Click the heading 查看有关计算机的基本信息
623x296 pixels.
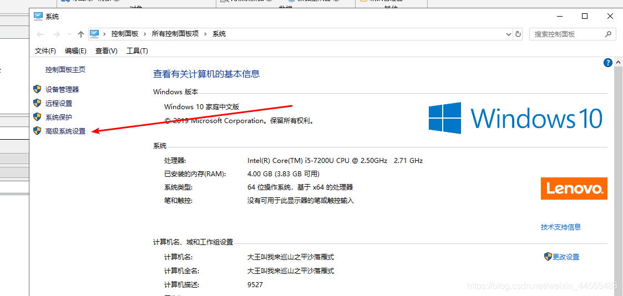point(206,74)
